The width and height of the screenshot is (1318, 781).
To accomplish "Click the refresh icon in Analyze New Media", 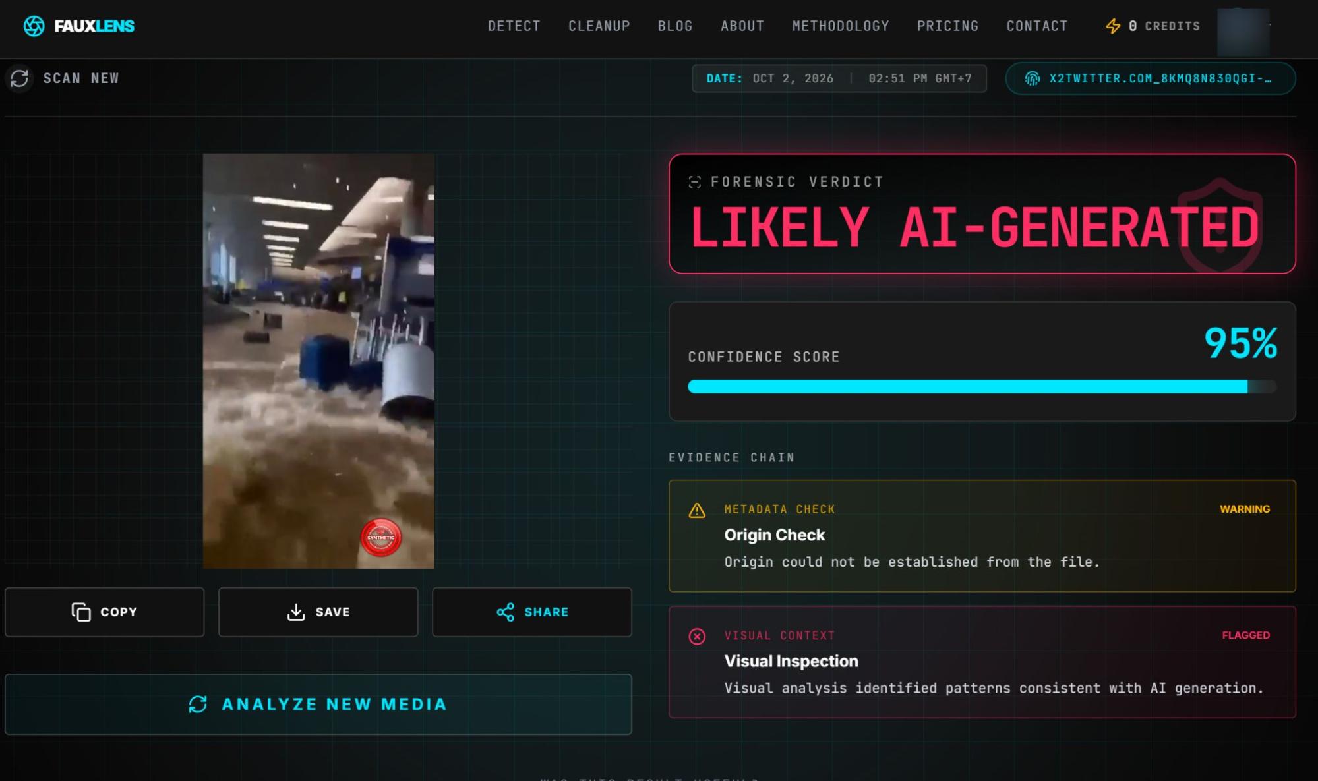I will pos(198,704).
